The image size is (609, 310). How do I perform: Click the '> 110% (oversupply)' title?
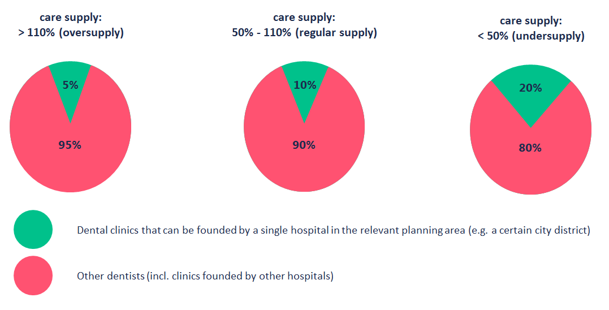(71, 33)
